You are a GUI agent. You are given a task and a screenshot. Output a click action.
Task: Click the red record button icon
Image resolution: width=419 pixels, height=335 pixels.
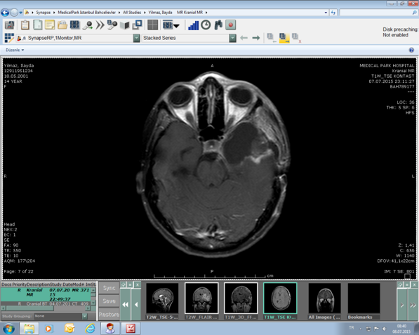point(231,25)
